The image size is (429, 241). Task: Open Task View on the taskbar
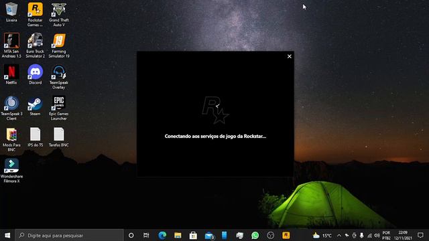pos(146,235)
